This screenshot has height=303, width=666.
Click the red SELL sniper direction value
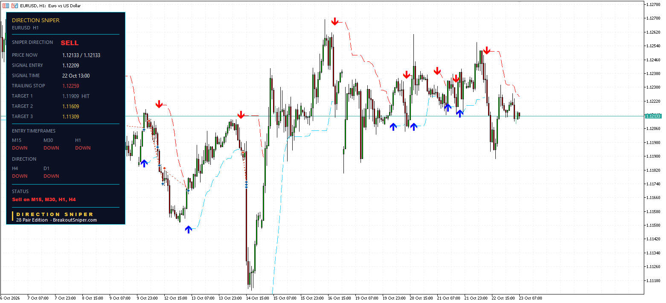click(70, 43)
